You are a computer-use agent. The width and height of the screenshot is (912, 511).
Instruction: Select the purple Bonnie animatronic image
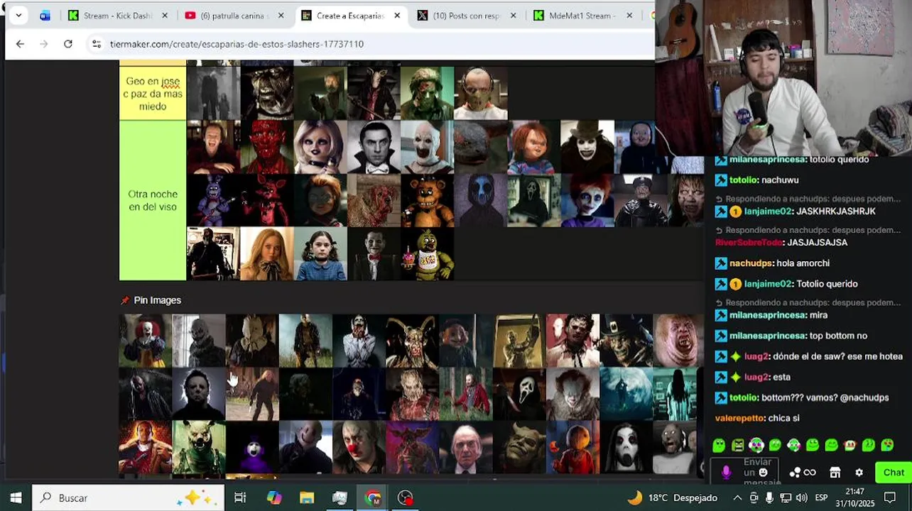[213, 200]
